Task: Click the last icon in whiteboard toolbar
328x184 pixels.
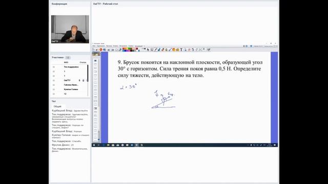Action: [209, 50]
